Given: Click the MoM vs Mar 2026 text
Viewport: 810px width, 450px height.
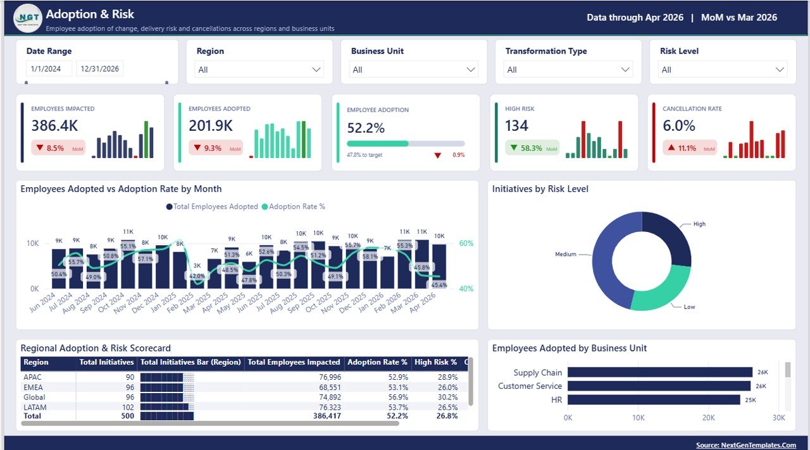Looking at the screenshot, I should pyautogui.click(x=739, y=18).
